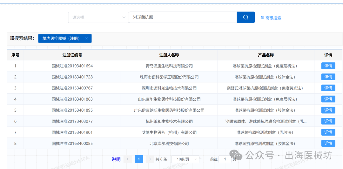Select registration number 国械注准20173403077
Screen dimensions: 343x169
72,121
